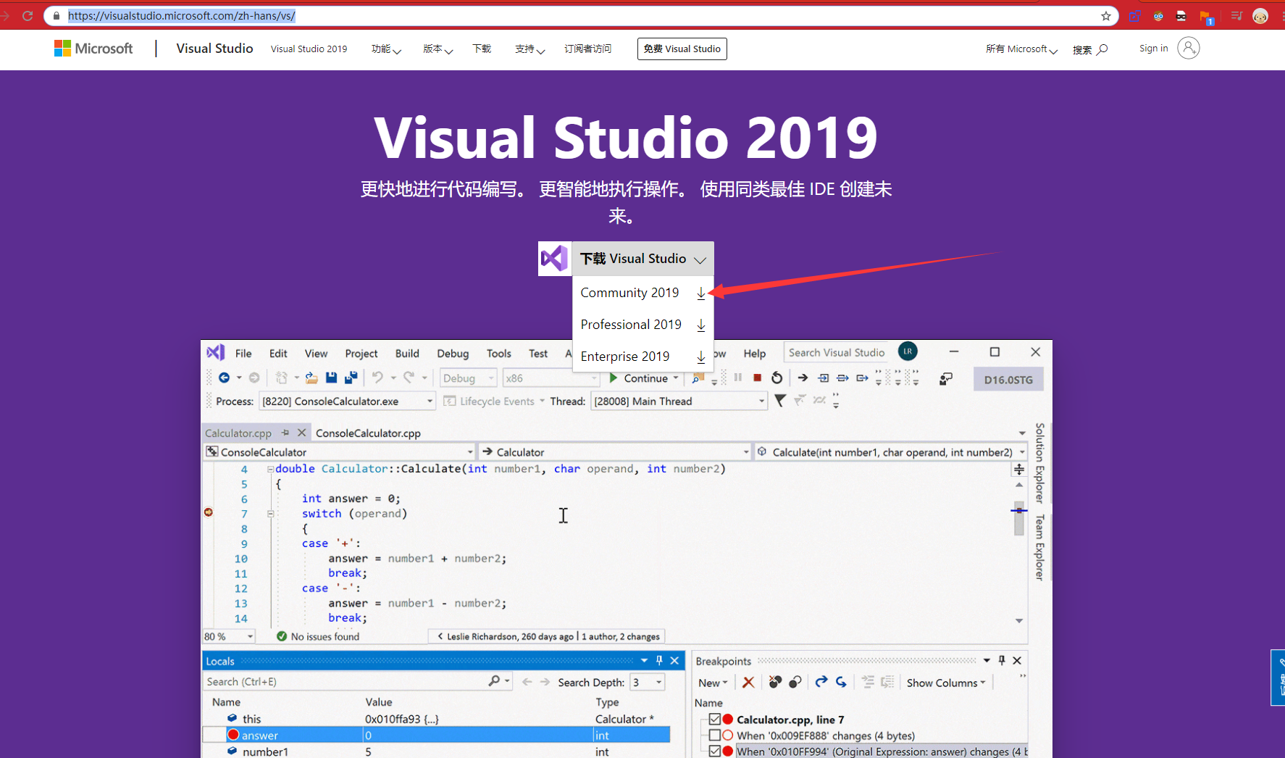Screen dimensions: 1285x758
Task: Open the account person icon beside Sign in
Action: 1188,48
